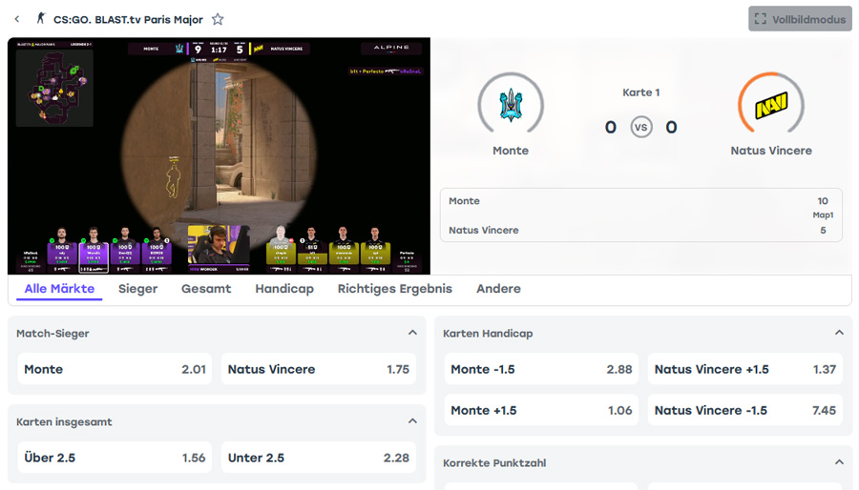Collapse the Karten Handicap section
This screenshot has width=859, height=490.
pyautogui.click(x=839, y=333)
